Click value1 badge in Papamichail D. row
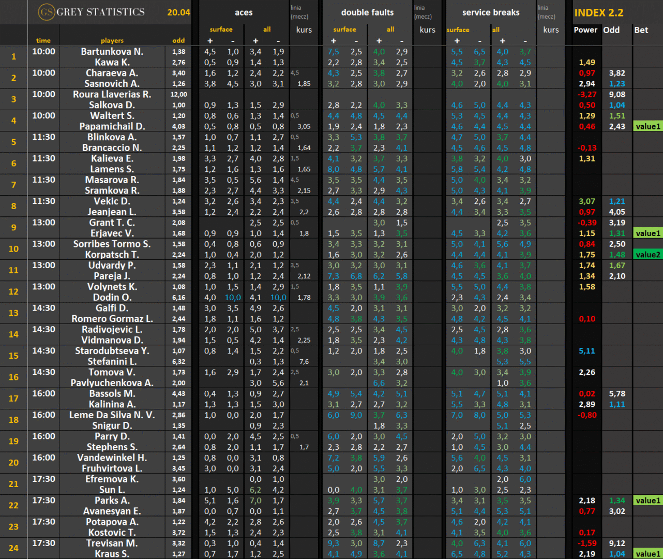This screenshot has width=663, height=559. point(648,126)
